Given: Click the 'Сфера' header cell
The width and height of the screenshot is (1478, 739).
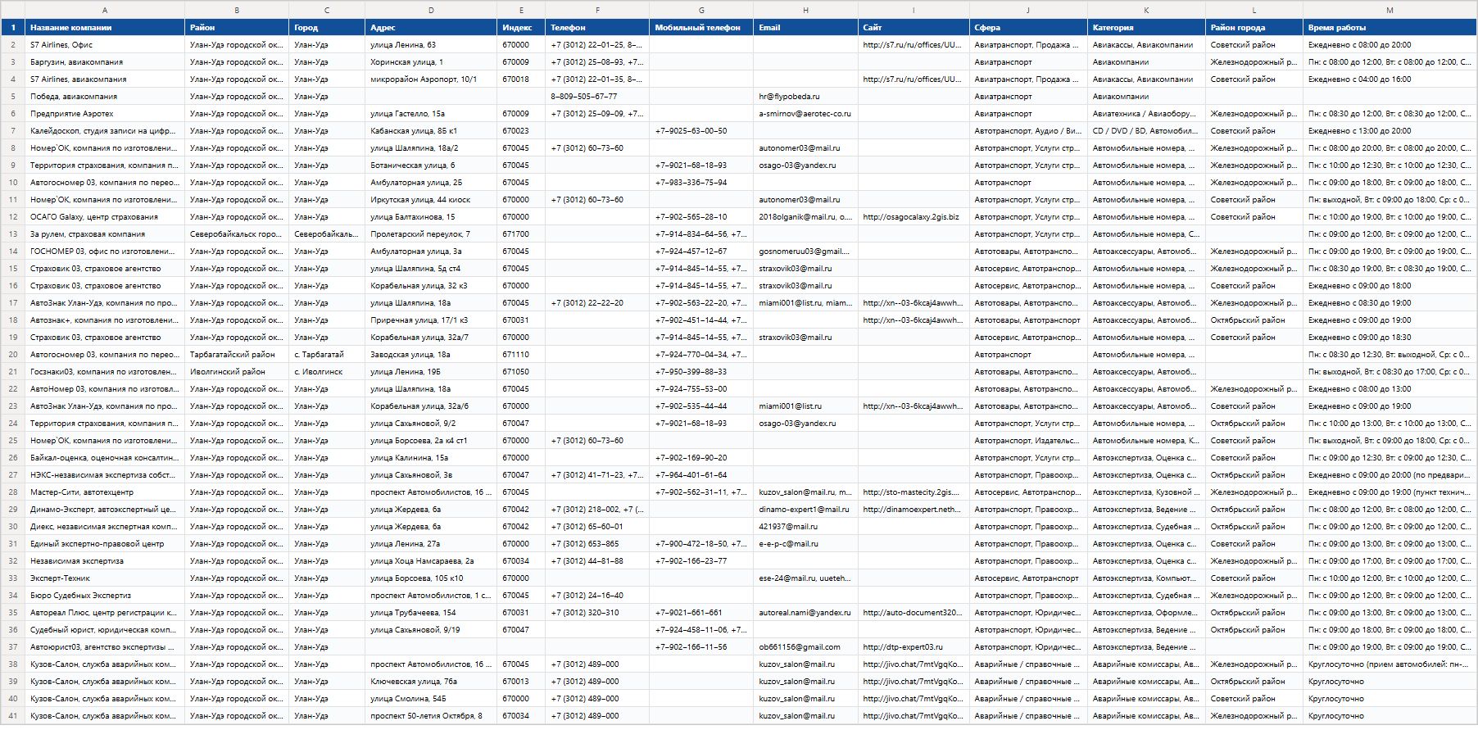Looking at the screenshot, I should coord(1028,28).
